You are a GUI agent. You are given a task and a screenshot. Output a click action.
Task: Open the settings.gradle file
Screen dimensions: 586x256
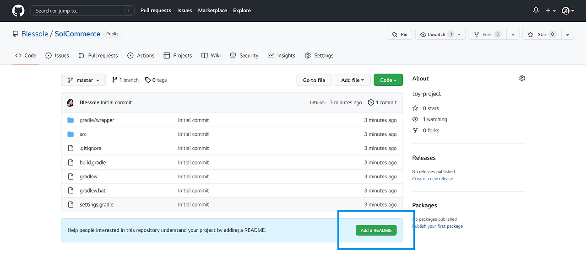(97, 205)
